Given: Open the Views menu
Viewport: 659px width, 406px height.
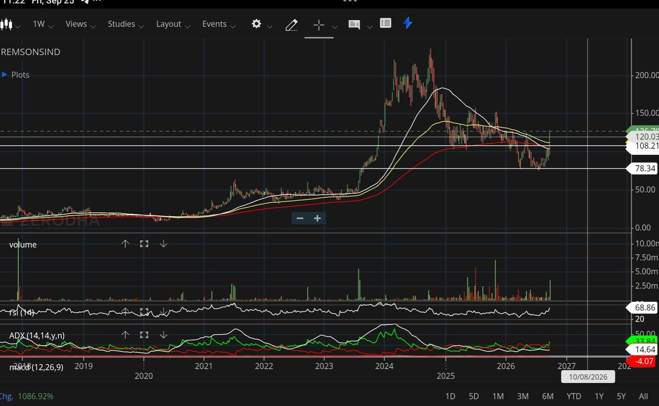Looking at the screenshot, I should point(81,24).
